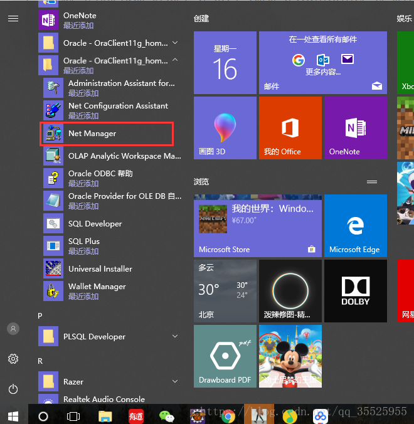Open Oracle Provider for OLE DB icon
414x424 pixels.
click(x=53, y=201)
